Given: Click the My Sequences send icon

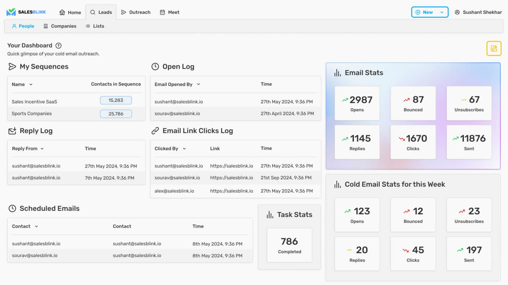Looking at the screenshot, I should [x=12, y=66].
